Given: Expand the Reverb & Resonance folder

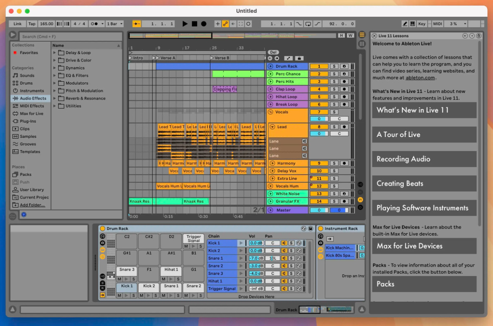Looking at the screenshot, I should 55,99.
